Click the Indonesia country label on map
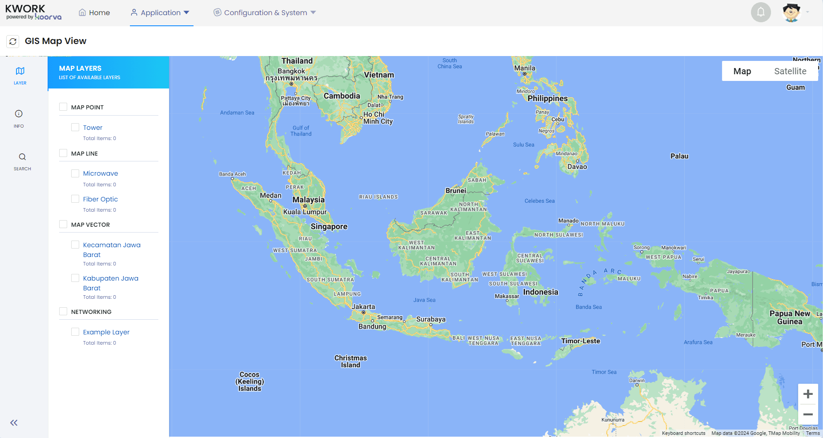Screen dimensions: 823x438 541,292
